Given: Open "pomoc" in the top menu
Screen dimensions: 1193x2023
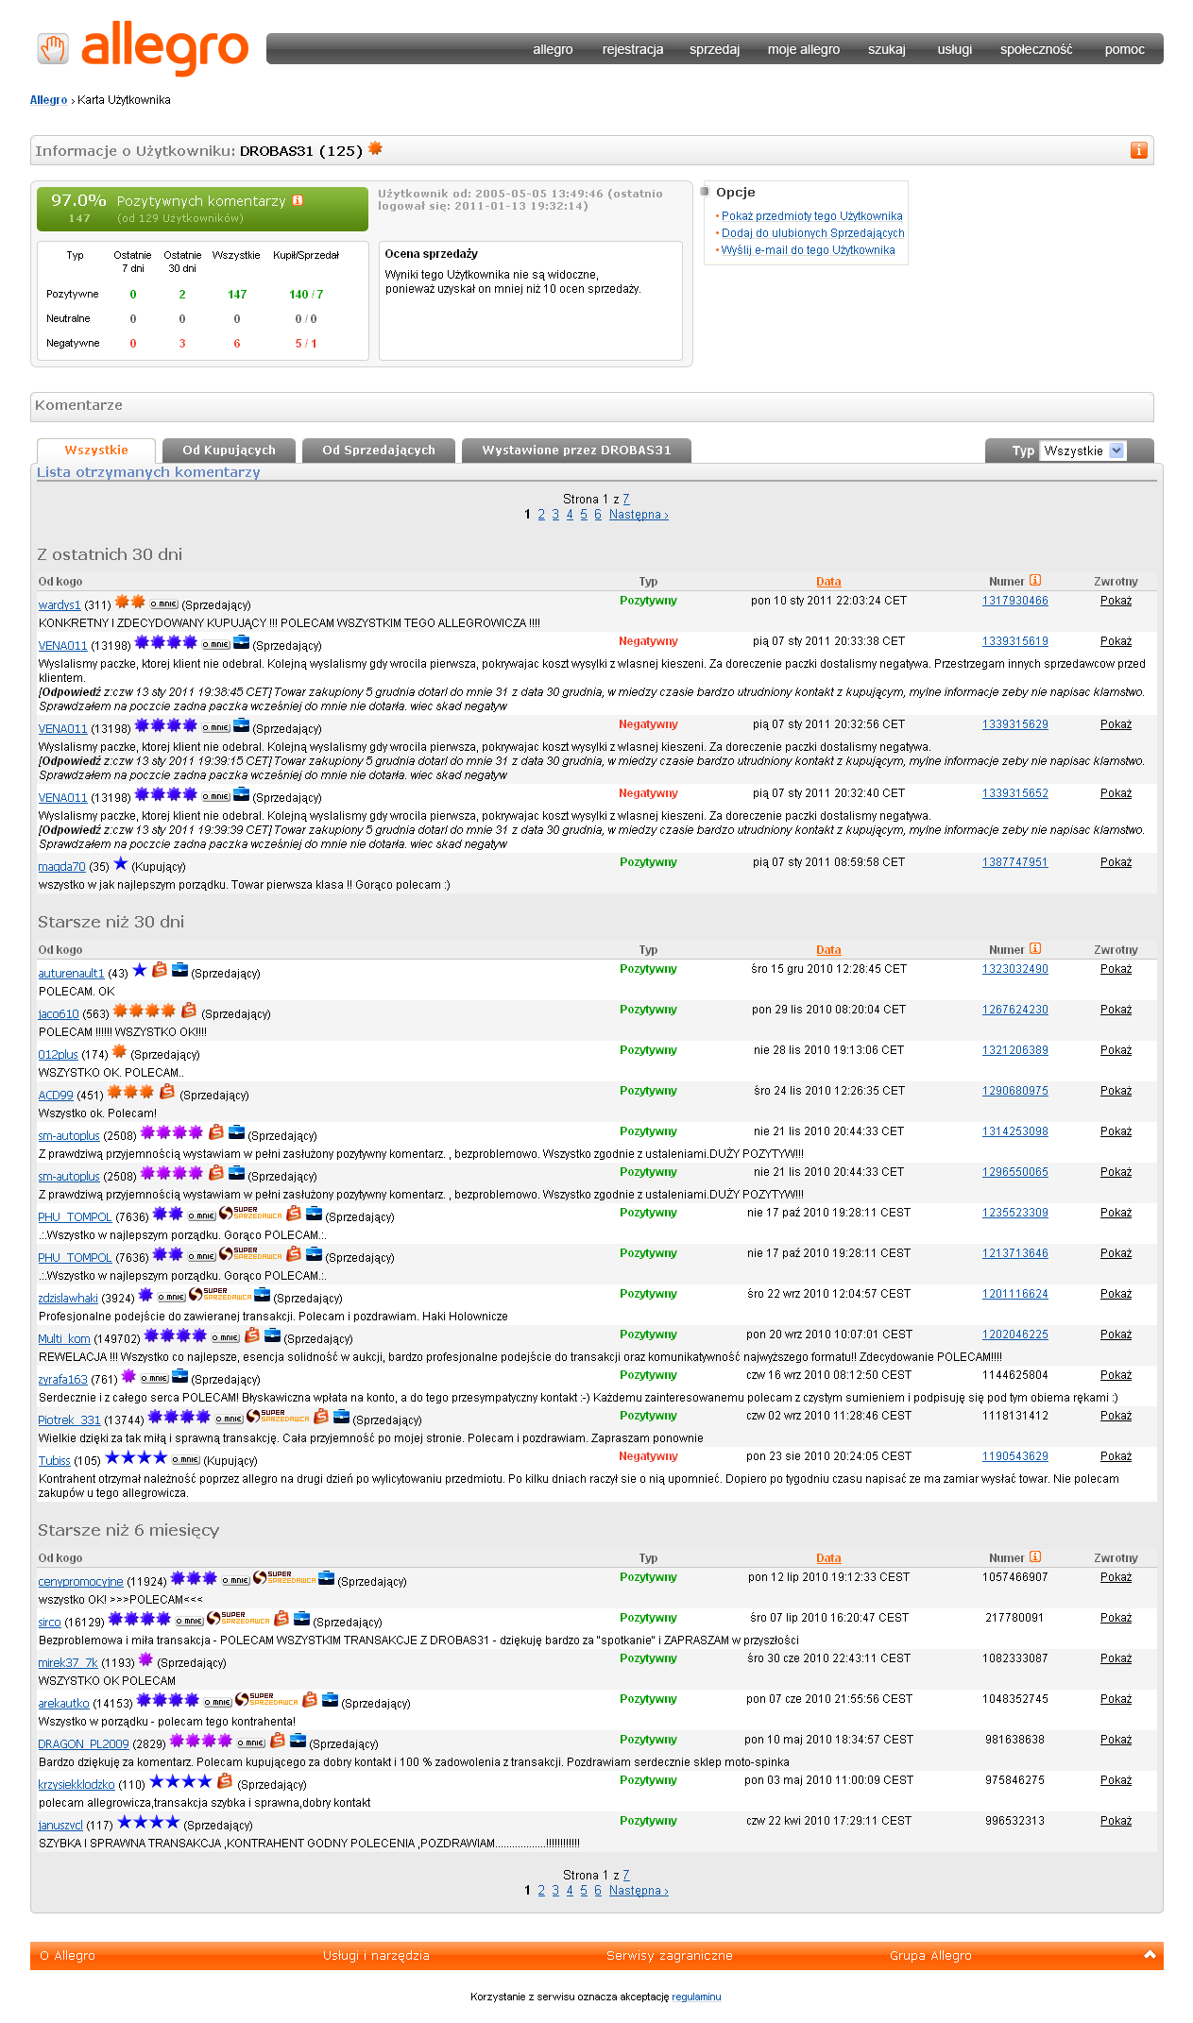Looking at the screenshot, I should [1125, 49].
